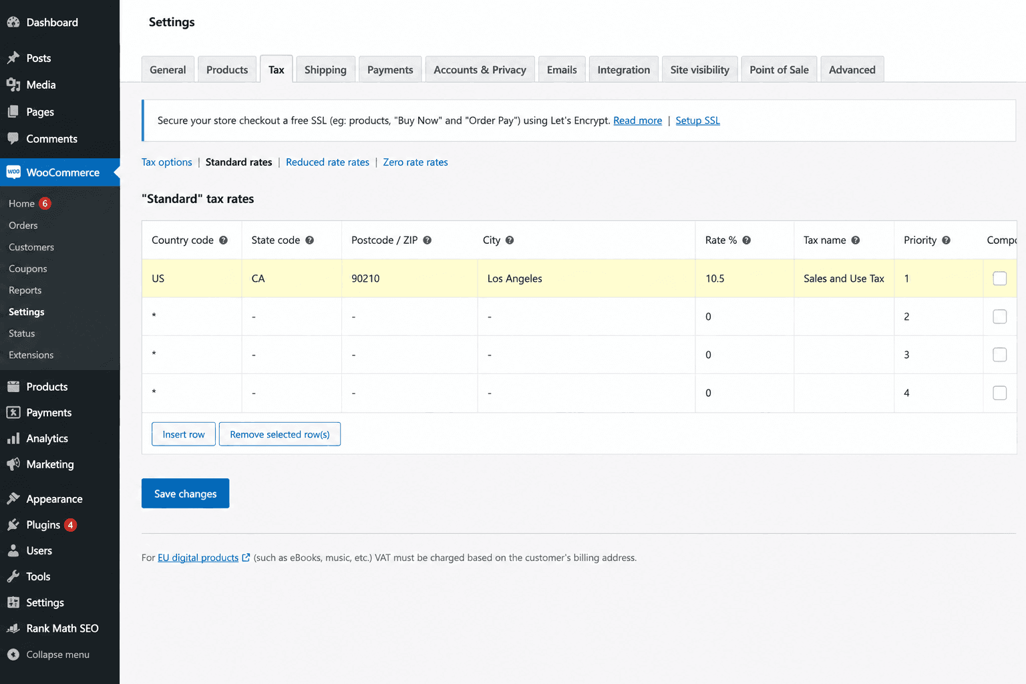The width and height of the screenshot is (1026, 684).
Task: Click the Pages document icon
Action: pos(13,112)
